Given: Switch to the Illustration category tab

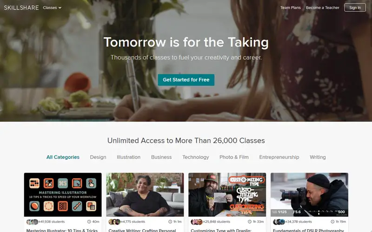Looking at the screenshot, I should (129, 157).
